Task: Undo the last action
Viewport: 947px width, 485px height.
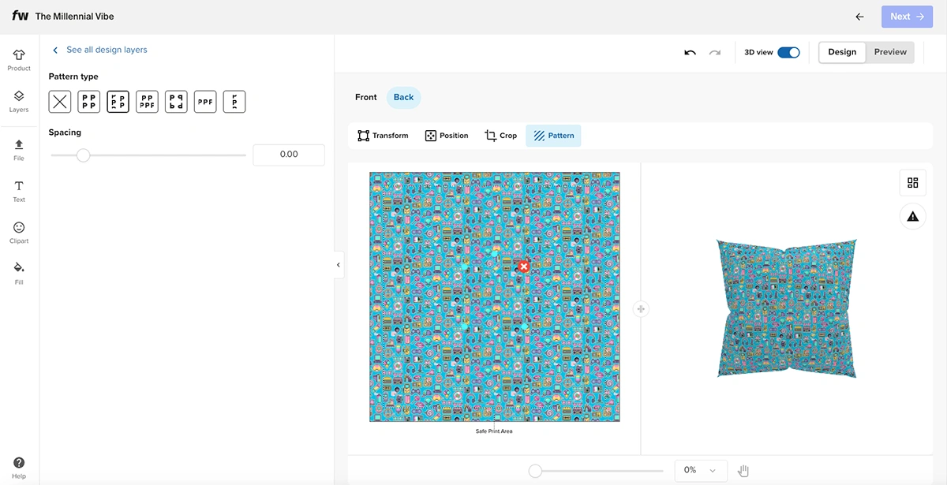Action: tap(690, 53)
